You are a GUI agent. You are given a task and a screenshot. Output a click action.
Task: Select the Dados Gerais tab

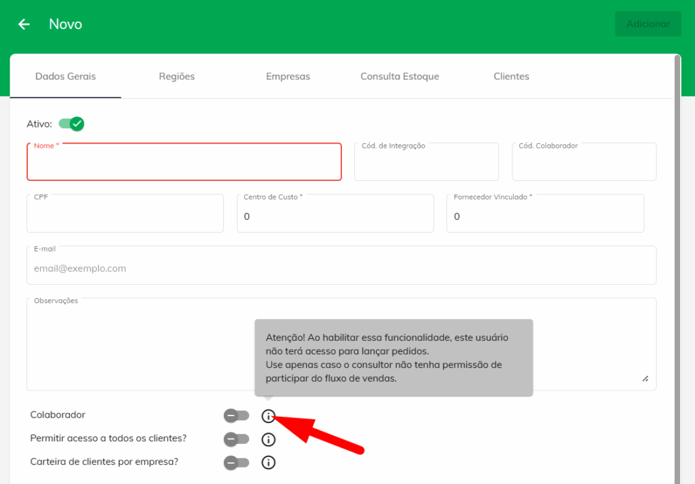(x=66, y=77)
